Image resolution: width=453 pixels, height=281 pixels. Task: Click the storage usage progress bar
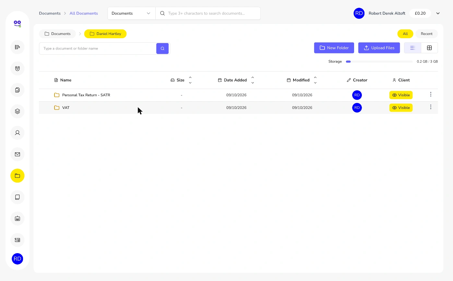coord(379,62)
